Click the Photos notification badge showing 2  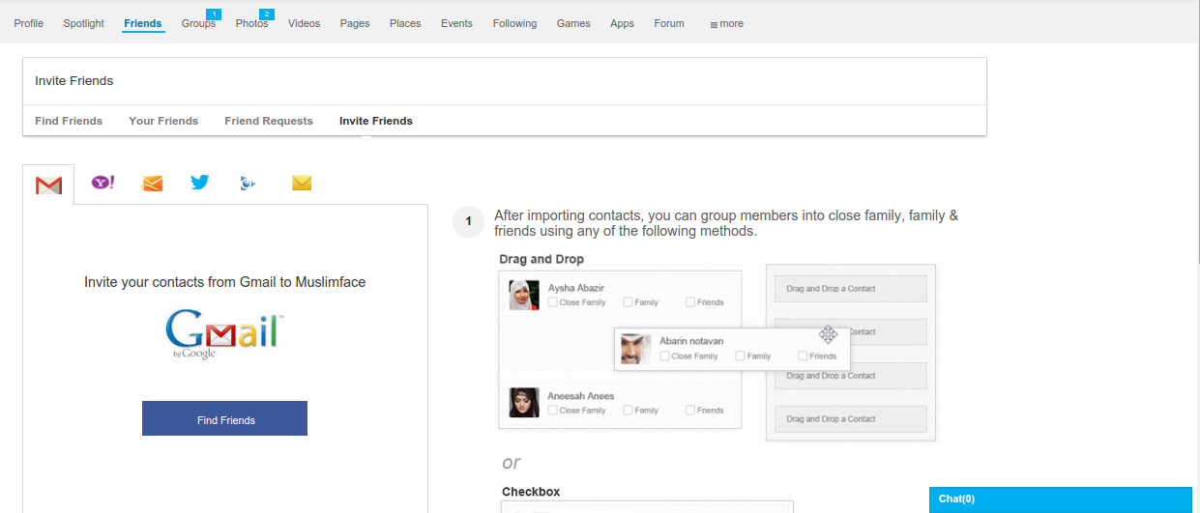coord(267,14)
